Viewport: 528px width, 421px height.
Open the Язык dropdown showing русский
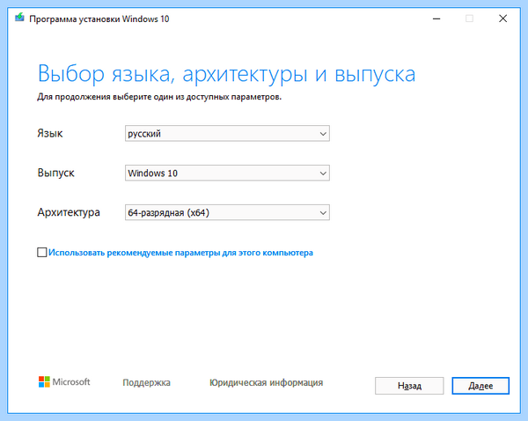coord(227,134)
